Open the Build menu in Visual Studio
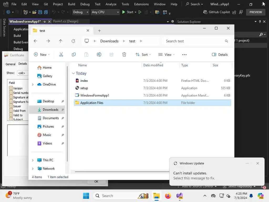This screenshot has height=202, width=269. (71, 4)
